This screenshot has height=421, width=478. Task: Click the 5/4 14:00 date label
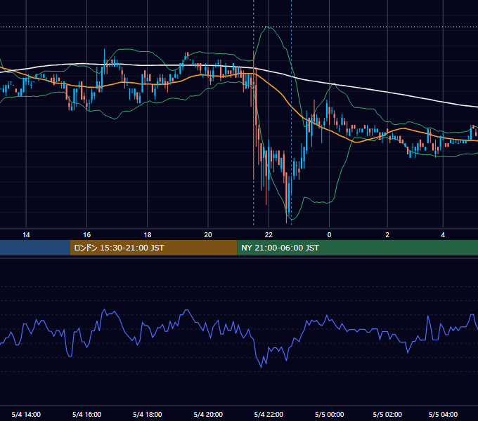pos(26,414)
